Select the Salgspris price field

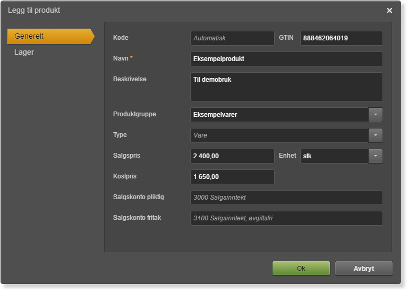(x=232, y=156)
